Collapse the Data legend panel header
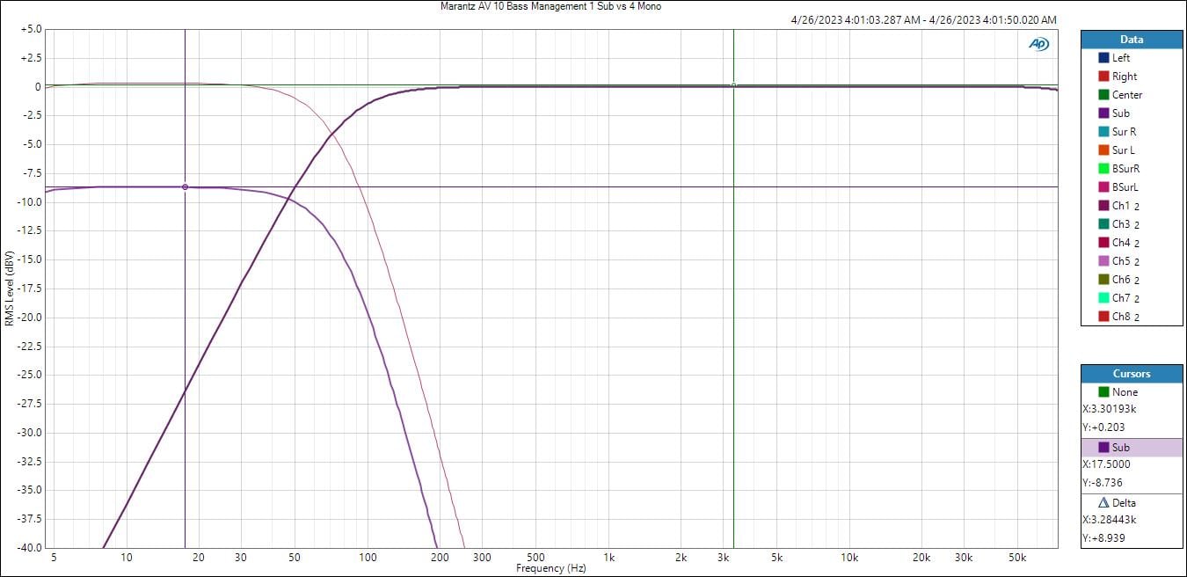Viewport: 1187px width, 577px height. point(1131,40)
